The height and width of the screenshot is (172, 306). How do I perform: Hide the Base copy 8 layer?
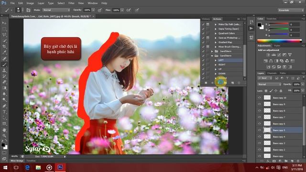tap(259, 110)
